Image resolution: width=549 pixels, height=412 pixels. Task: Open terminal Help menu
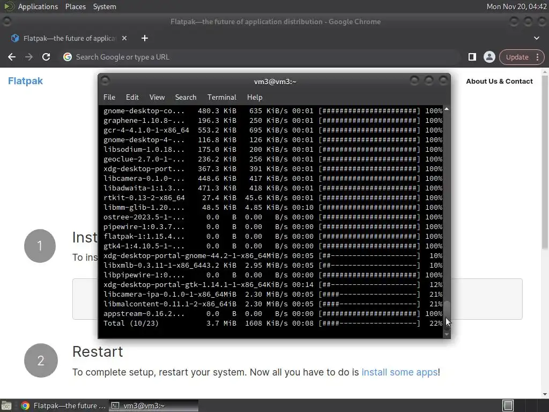coord(255,98)
